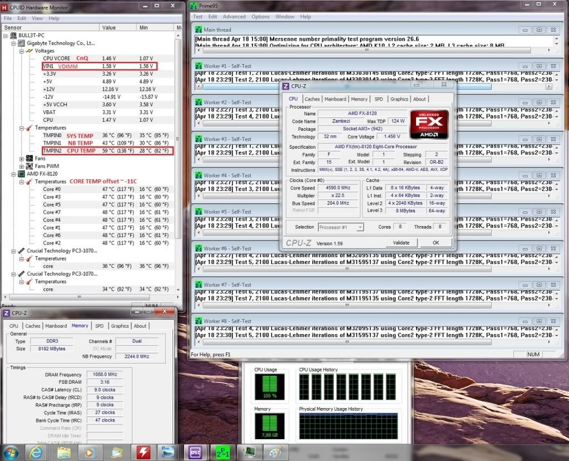
Task: Collapse Gigabyte Temperatures node
Action: pyautogui.click(x=21, y=128)
